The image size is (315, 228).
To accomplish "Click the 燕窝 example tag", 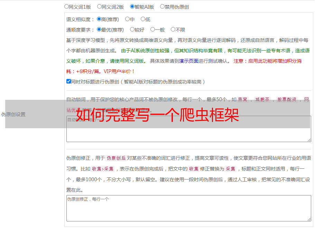I will tap(242, 99).
